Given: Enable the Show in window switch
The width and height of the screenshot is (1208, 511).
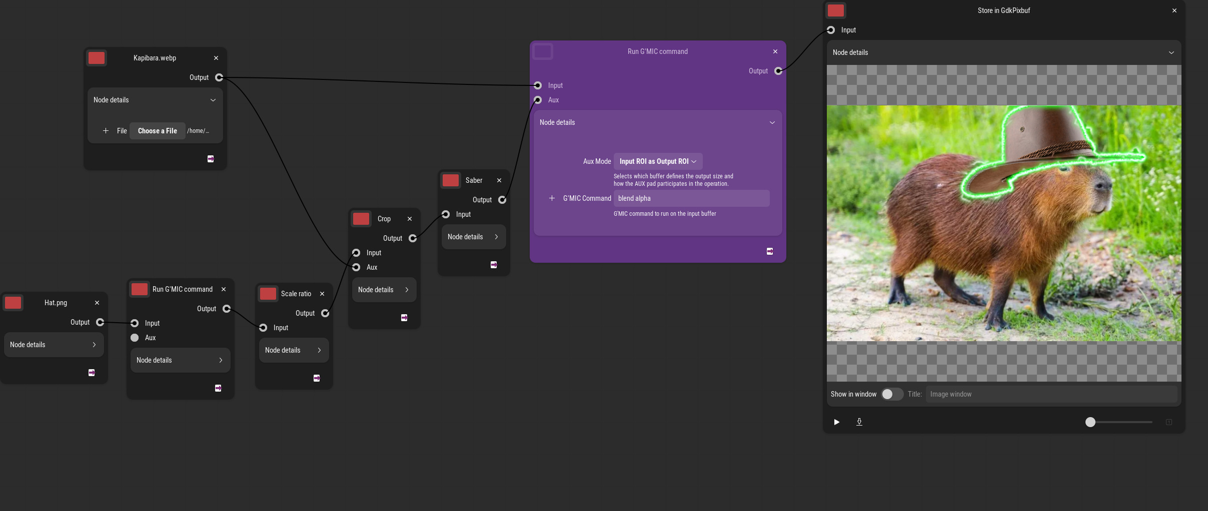Looking at the screenshot, I should (891, 394).
